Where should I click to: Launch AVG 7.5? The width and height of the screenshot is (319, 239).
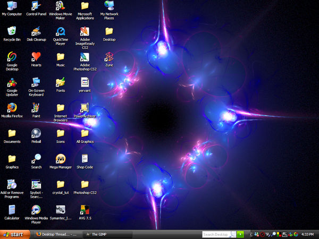coord(85,212)
